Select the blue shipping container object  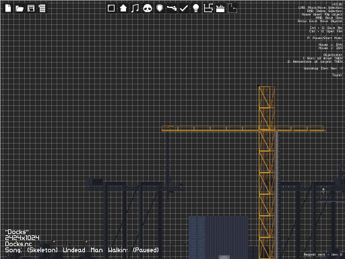[218, 237]
